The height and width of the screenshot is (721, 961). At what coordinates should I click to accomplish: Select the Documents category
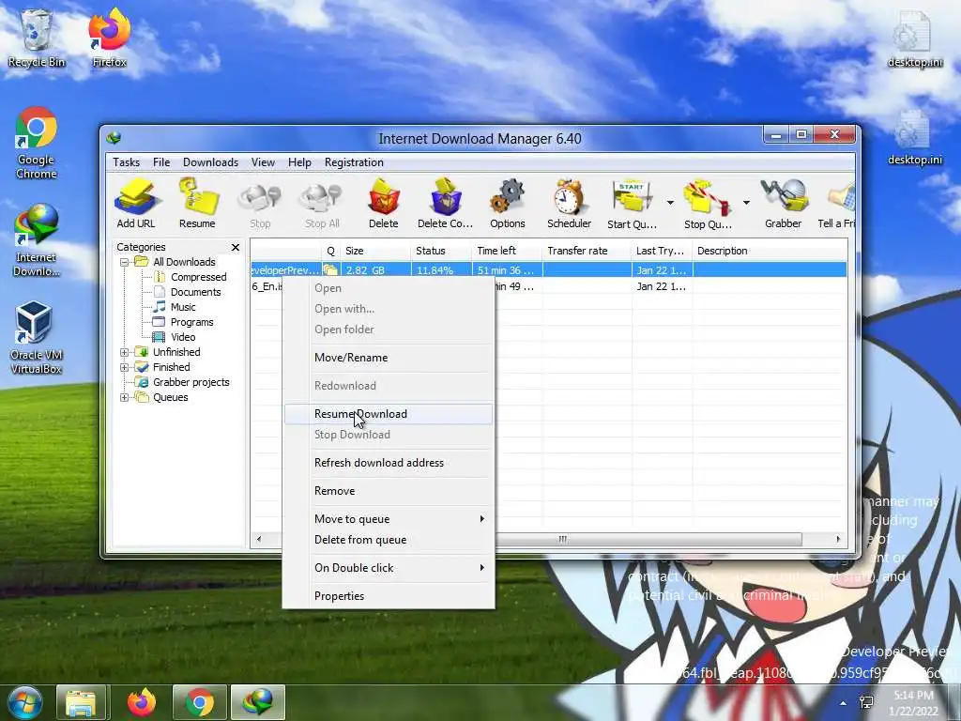pos(195,293)
